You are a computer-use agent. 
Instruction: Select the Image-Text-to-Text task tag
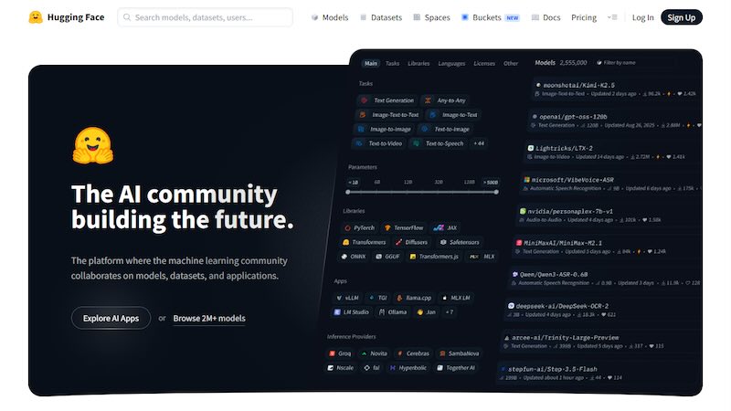click(389, 115)
